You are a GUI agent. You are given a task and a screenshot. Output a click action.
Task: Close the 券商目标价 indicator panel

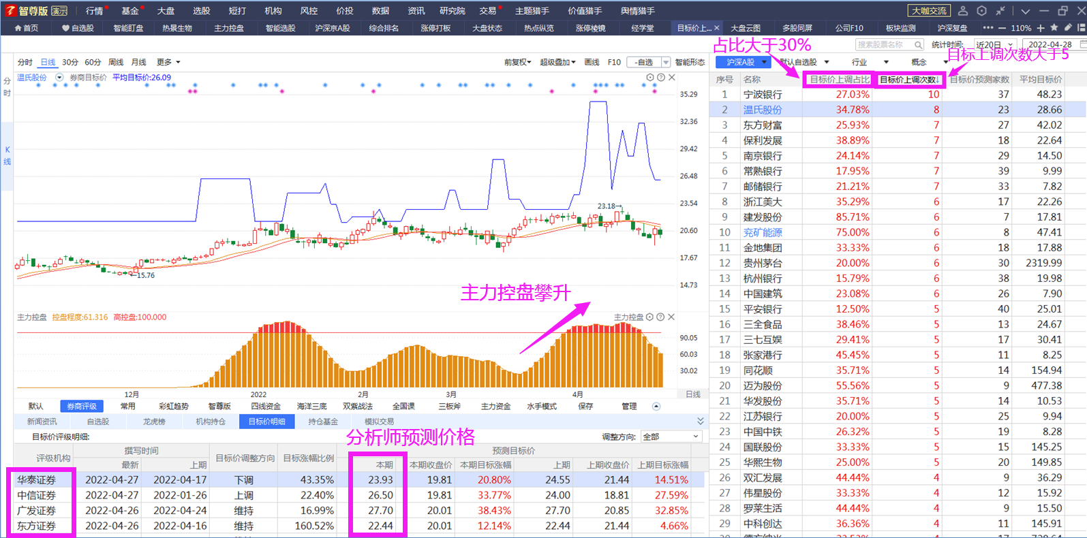click(672, 78)
